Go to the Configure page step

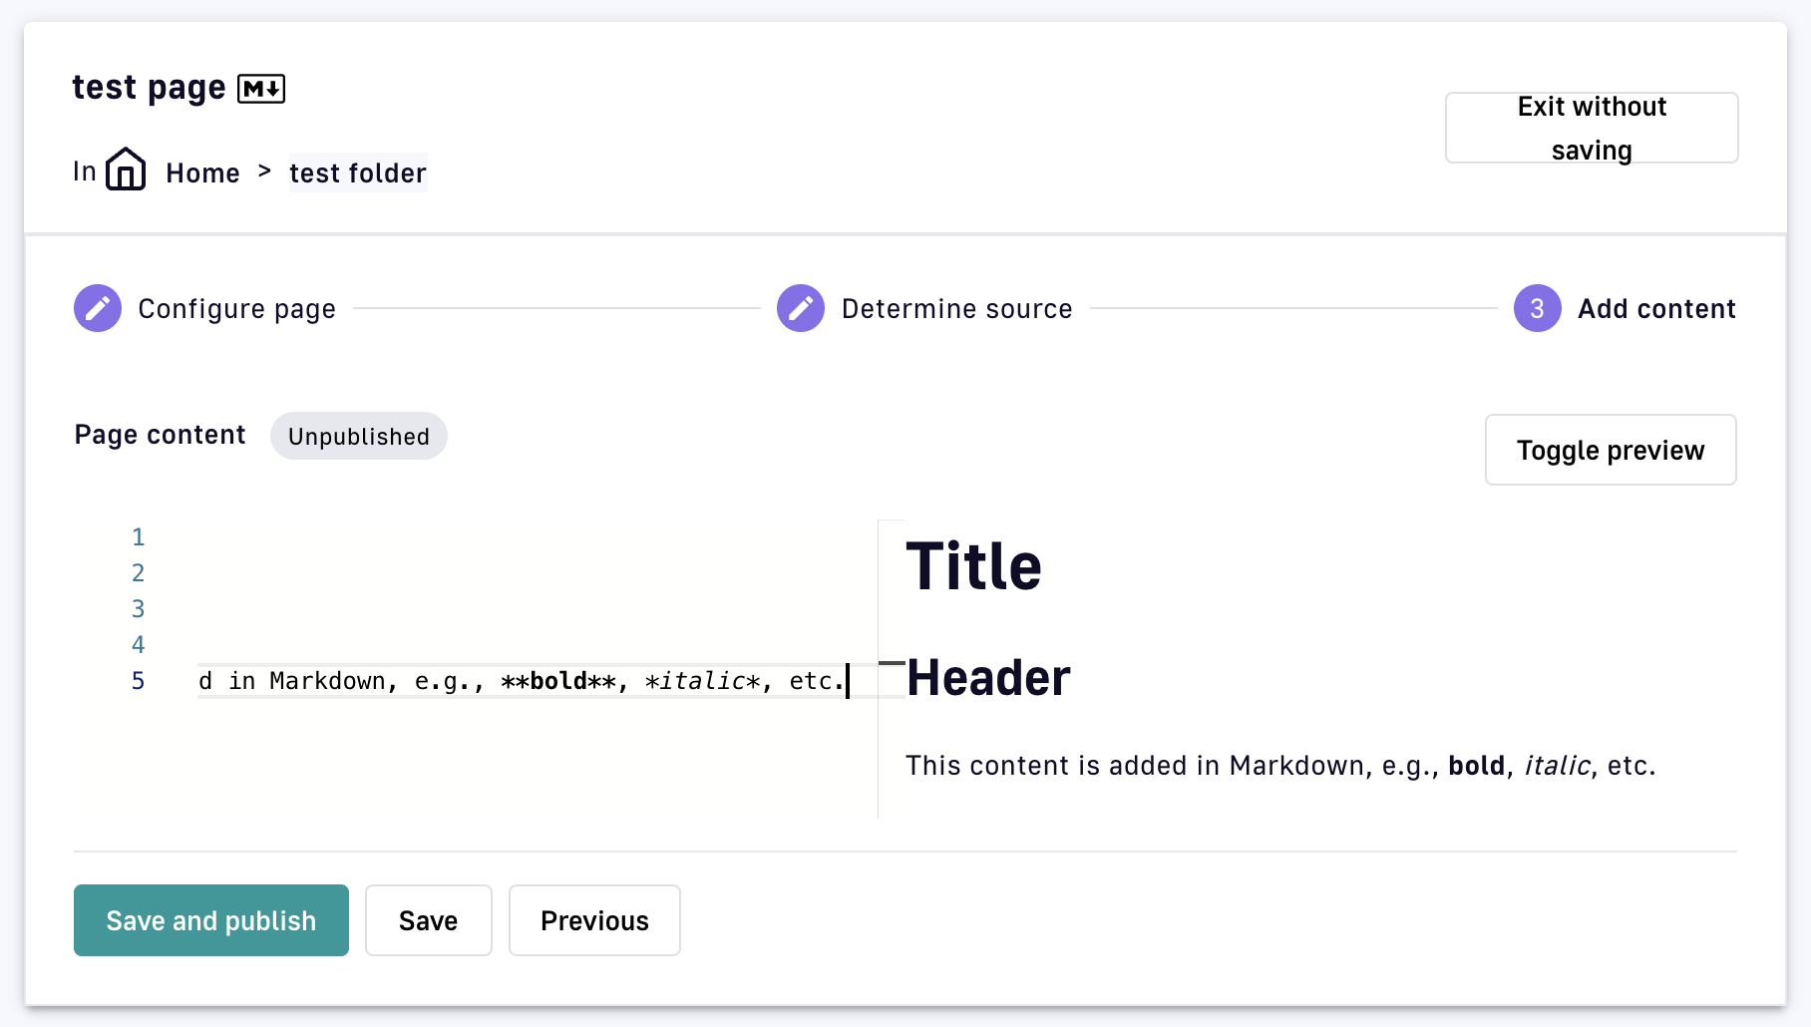coord(236,309)
